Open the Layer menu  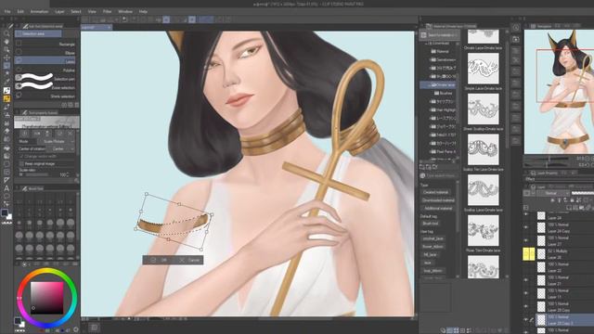pos(59,12)
